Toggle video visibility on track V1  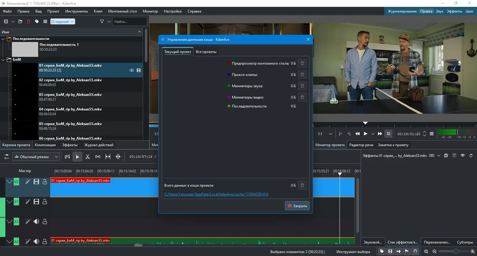point(36,202)
